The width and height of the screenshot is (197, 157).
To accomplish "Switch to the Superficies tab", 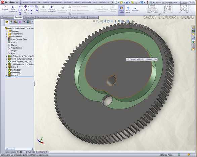I will (29, 17).
